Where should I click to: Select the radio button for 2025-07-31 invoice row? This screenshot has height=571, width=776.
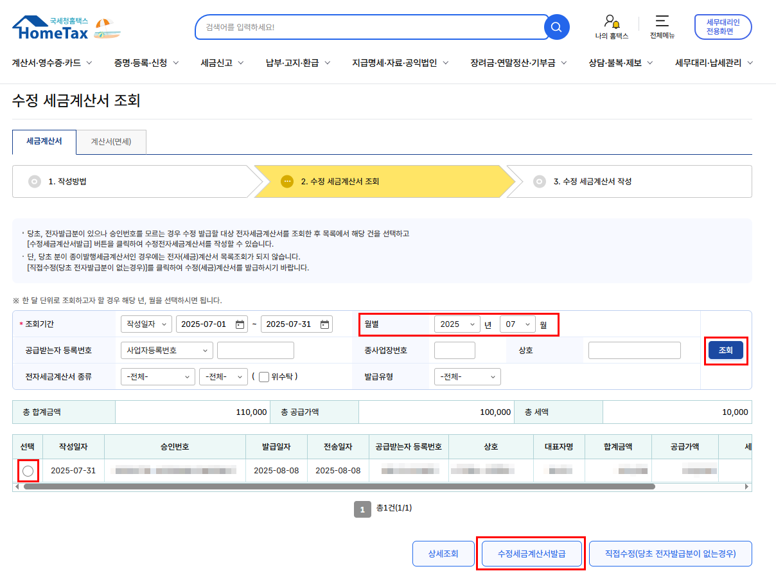28,471
